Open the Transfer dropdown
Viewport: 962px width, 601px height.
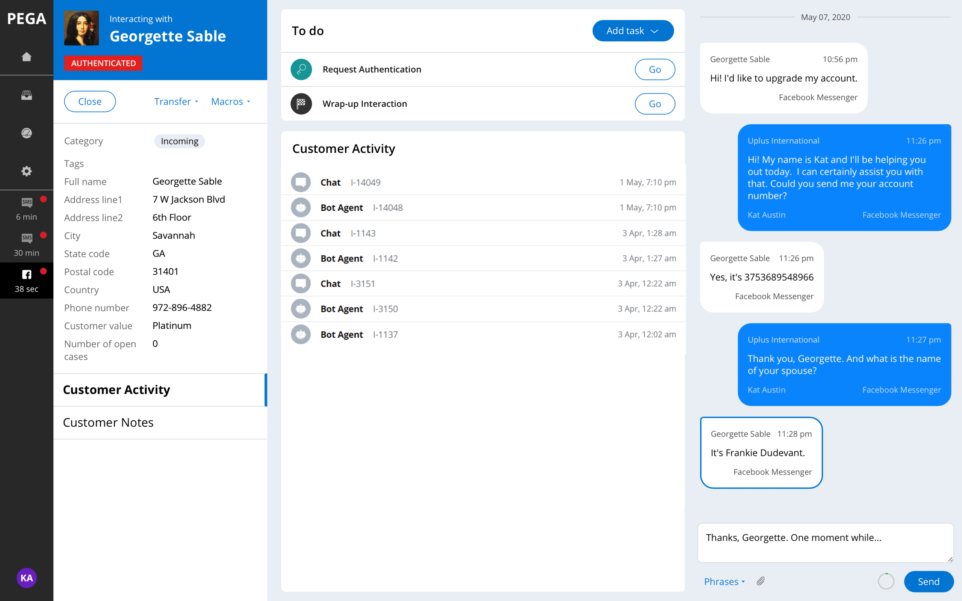click(176, 101)
